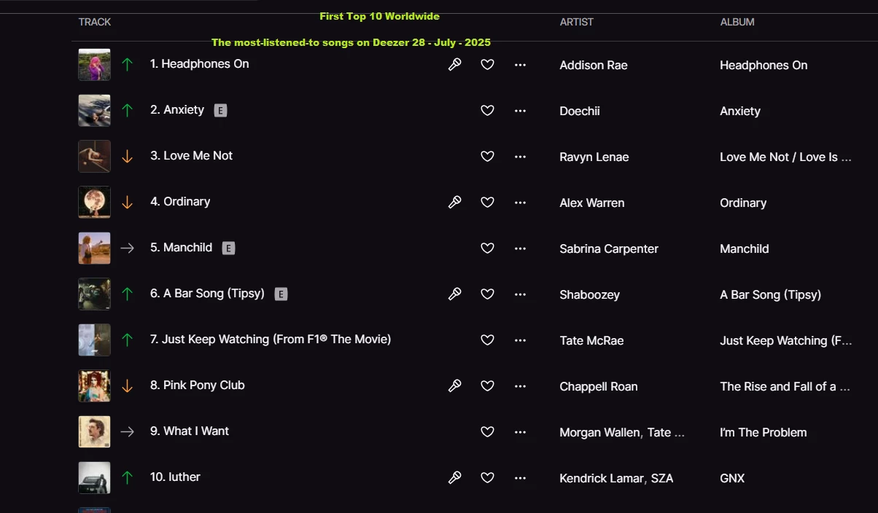Image resolution: width=878 pixels, height=513 pixels.
Task: Show lyrics for Headphones On
Action: tap(454, 65)
